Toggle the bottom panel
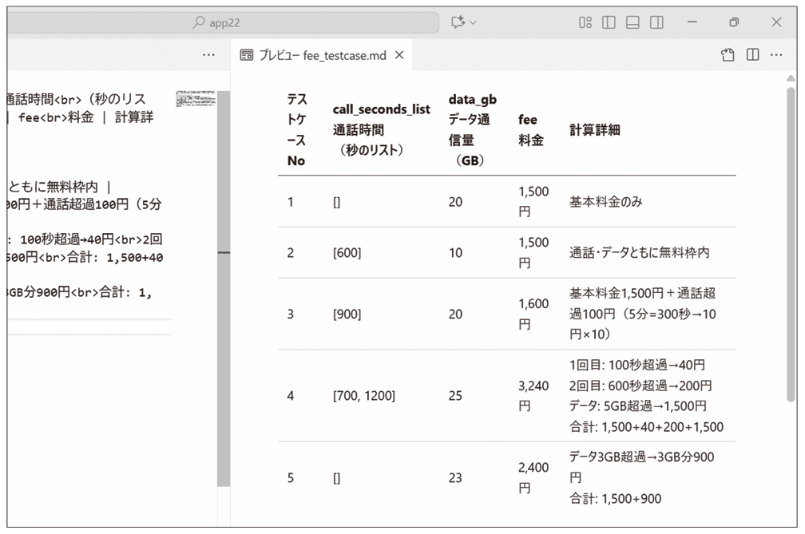The image size is (805, 534). point(632,22)
